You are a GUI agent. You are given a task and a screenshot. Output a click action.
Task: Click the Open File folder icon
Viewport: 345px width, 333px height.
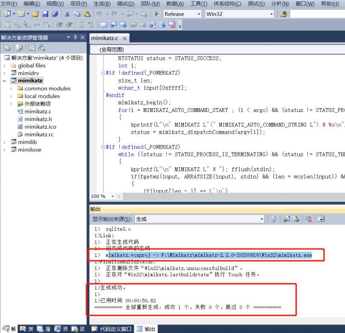click(x=35, y=14)
